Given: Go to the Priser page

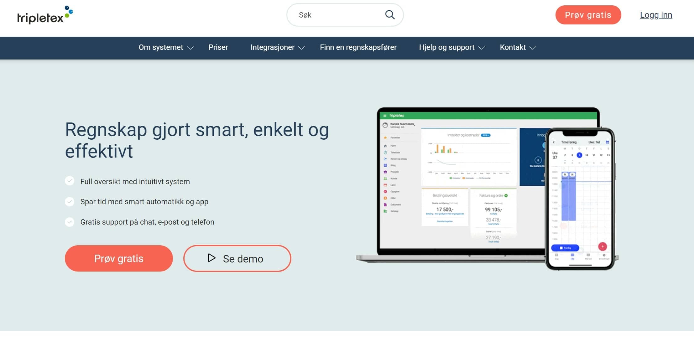Looking at the screenshot, I should coord(218,47).
